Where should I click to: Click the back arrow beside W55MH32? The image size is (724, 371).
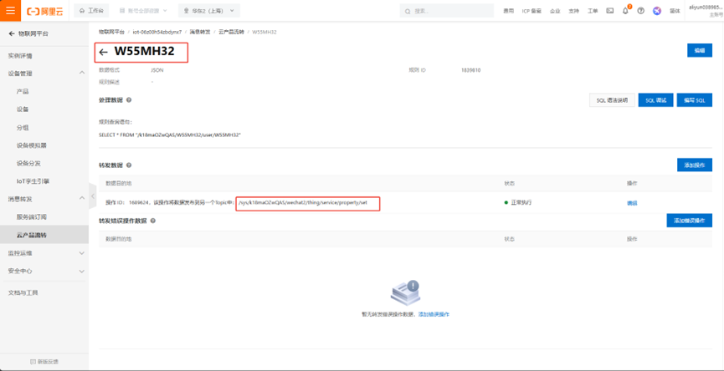[104, 52]
